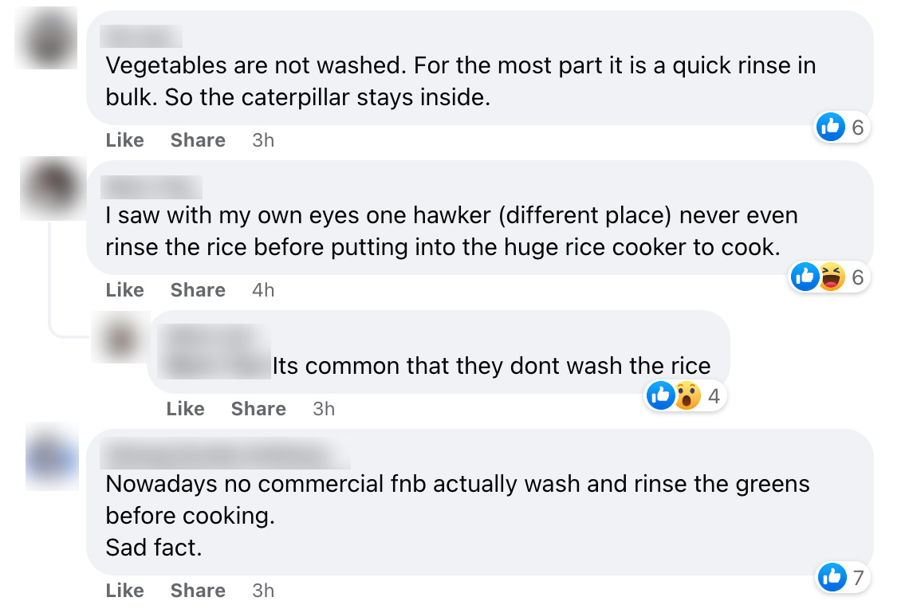Click the like reaction on 'Sad fact' comment
This screenshot has width=909, height=609.
tap(832, 577)
